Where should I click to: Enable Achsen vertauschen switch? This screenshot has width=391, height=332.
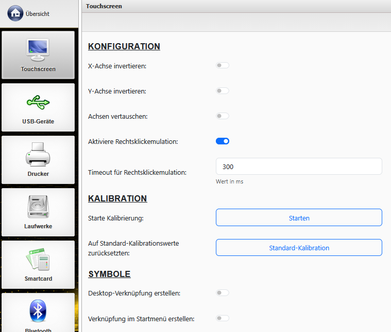[222, 116]
